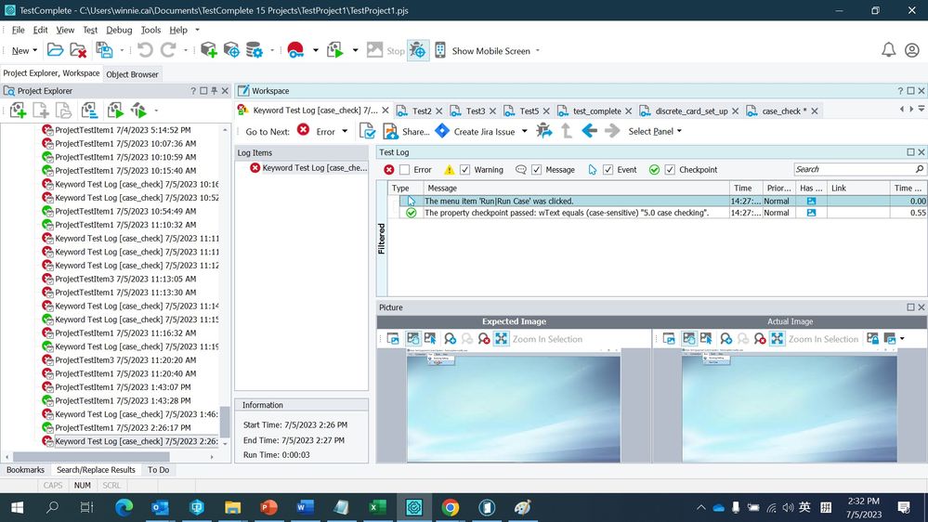Click the Share log icon
This screenshot has height=522, width=928.
click(x=391, y=131)
